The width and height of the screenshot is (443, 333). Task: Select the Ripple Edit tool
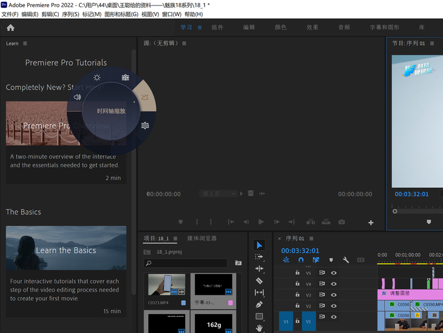pos(259,269)
